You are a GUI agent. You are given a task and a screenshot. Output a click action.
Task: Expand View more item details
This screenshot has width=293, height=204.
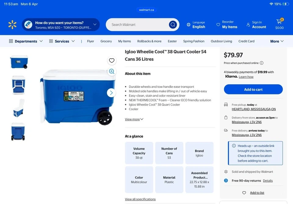[x=134, y=119]
